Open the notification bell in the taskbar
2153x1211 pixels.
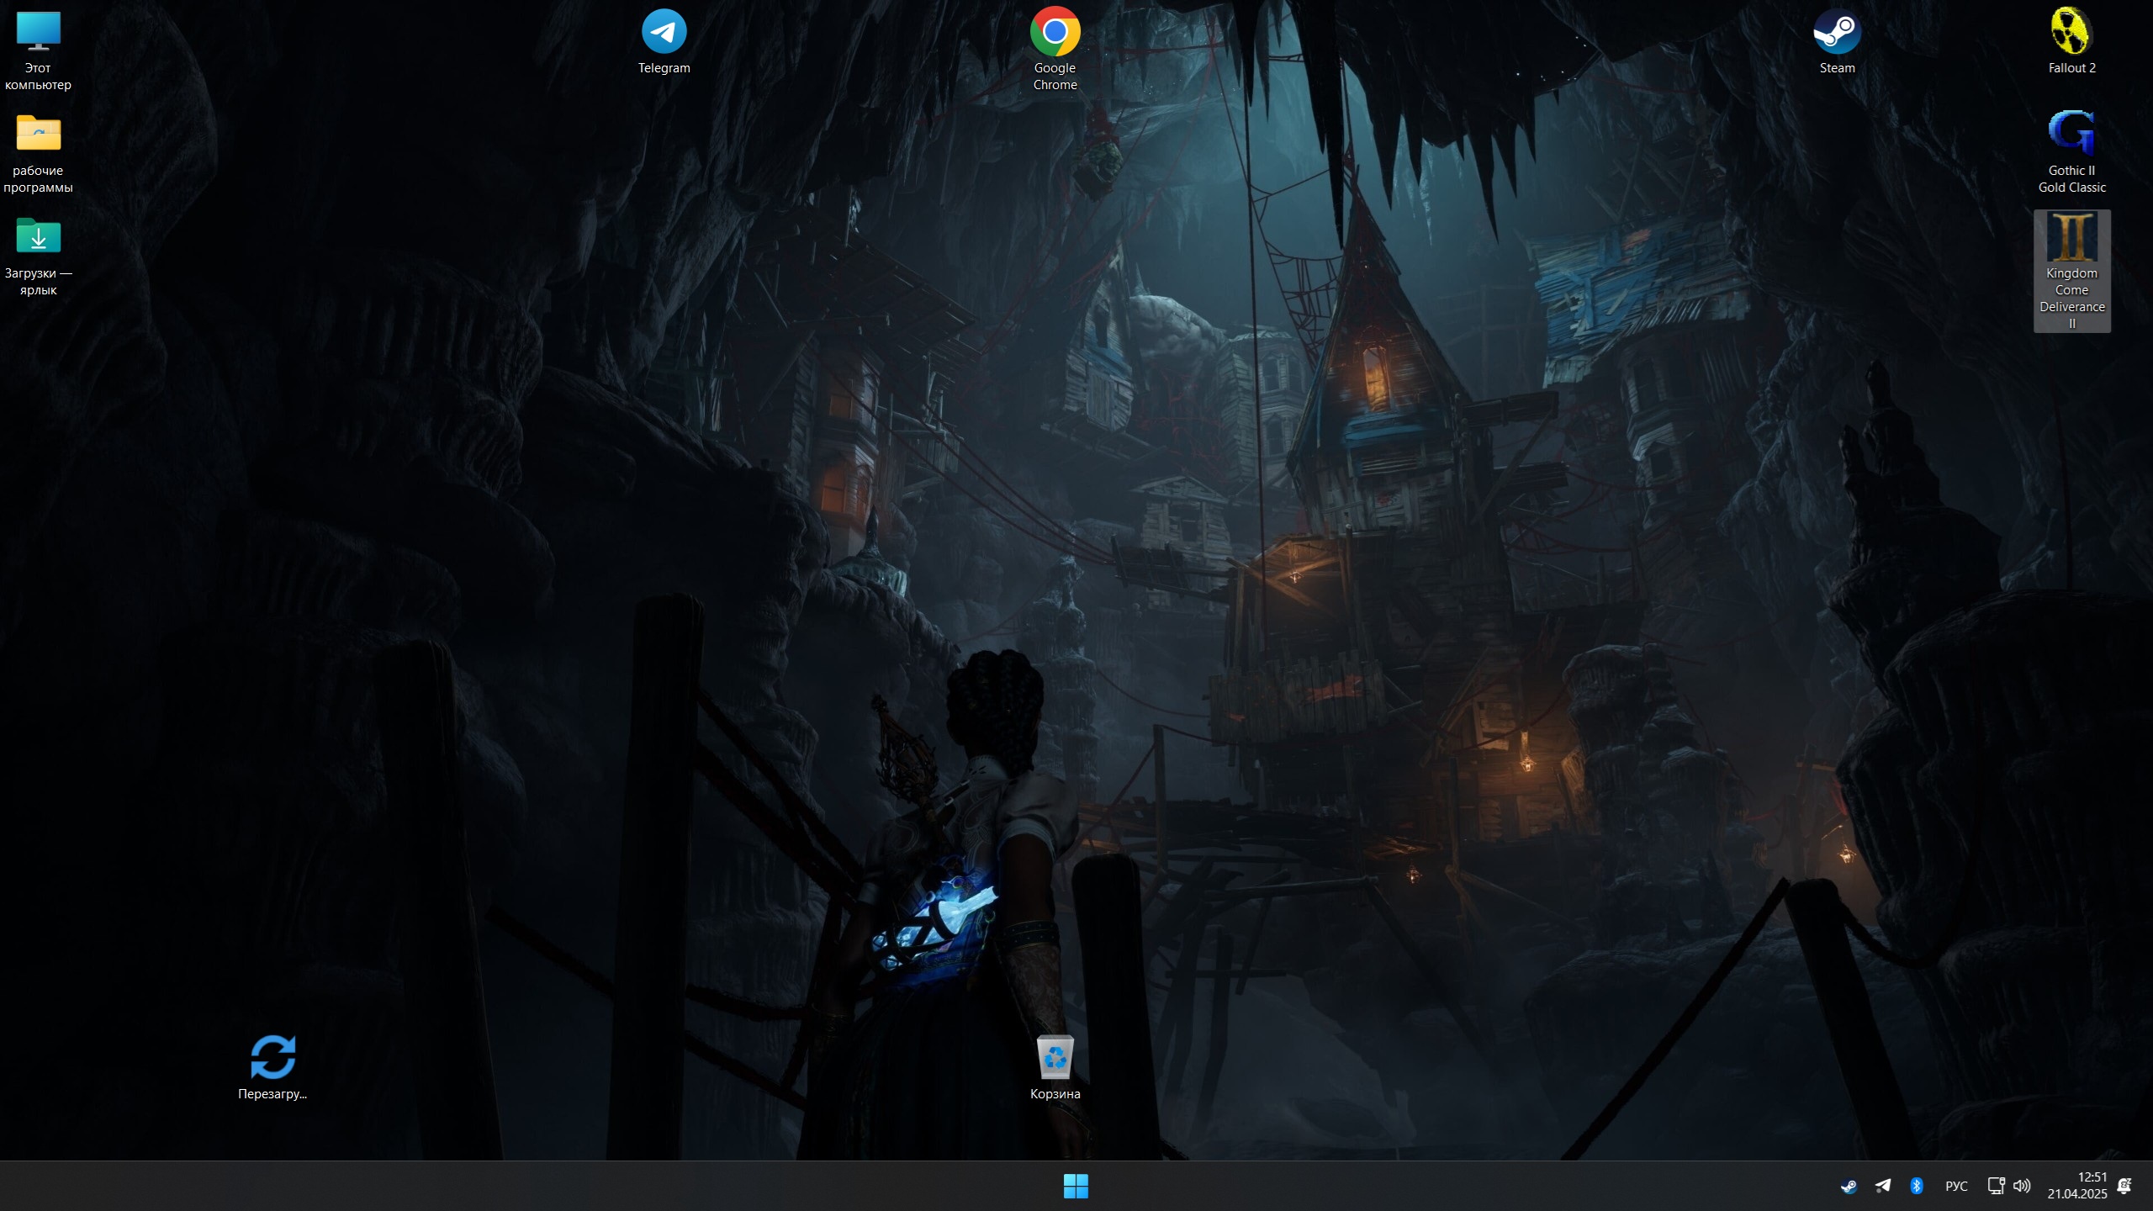(2124, 1187)
